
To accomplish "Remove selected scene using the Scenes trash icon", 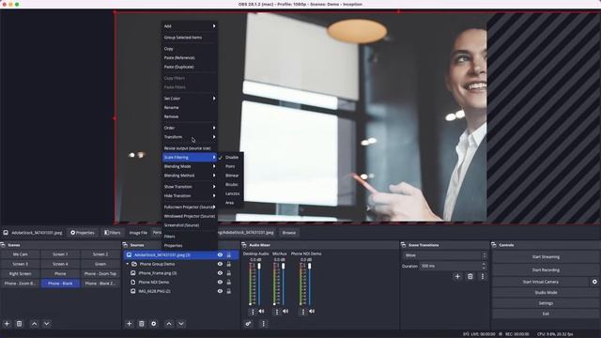I will tap(19, 324).
